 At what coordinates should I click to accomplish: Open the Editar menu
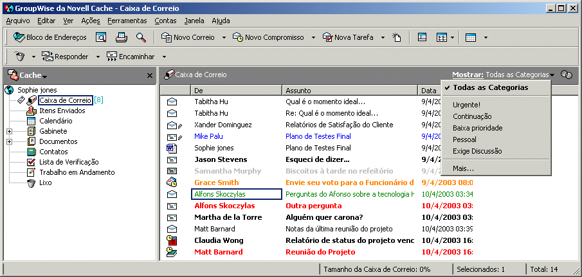click(46, 21)
